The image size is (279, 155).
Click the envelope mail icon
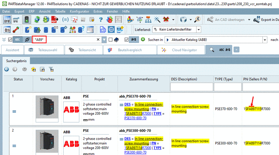tap(74, 20)
